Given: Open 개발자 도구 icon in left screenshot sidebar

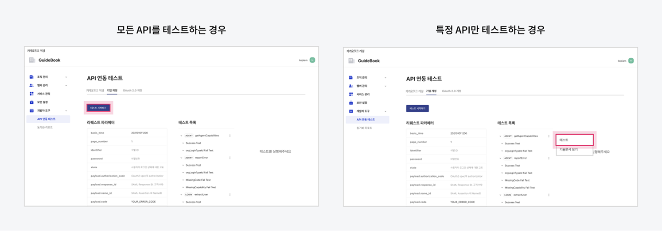Looking at the screenshot, I should 31,110.
